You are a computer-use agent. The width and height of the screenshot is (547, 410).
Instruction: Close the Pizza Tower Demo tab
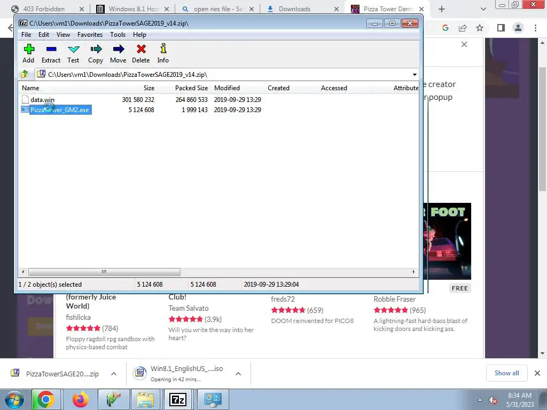point(421,9)
